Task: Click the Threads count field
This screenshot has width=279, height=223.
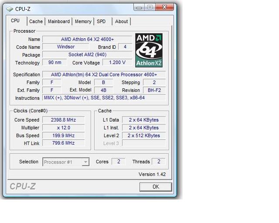Action: coord(159,162)
